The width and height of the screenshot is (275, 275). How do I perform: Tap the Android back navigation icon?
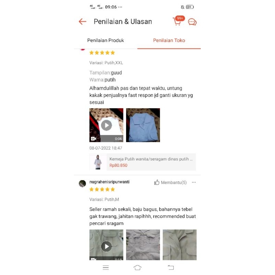pos(170,267)
